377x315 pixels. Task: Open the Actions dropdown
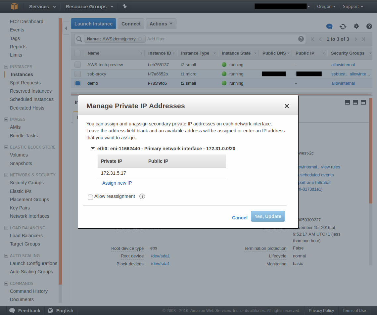(x=161, y=24)
